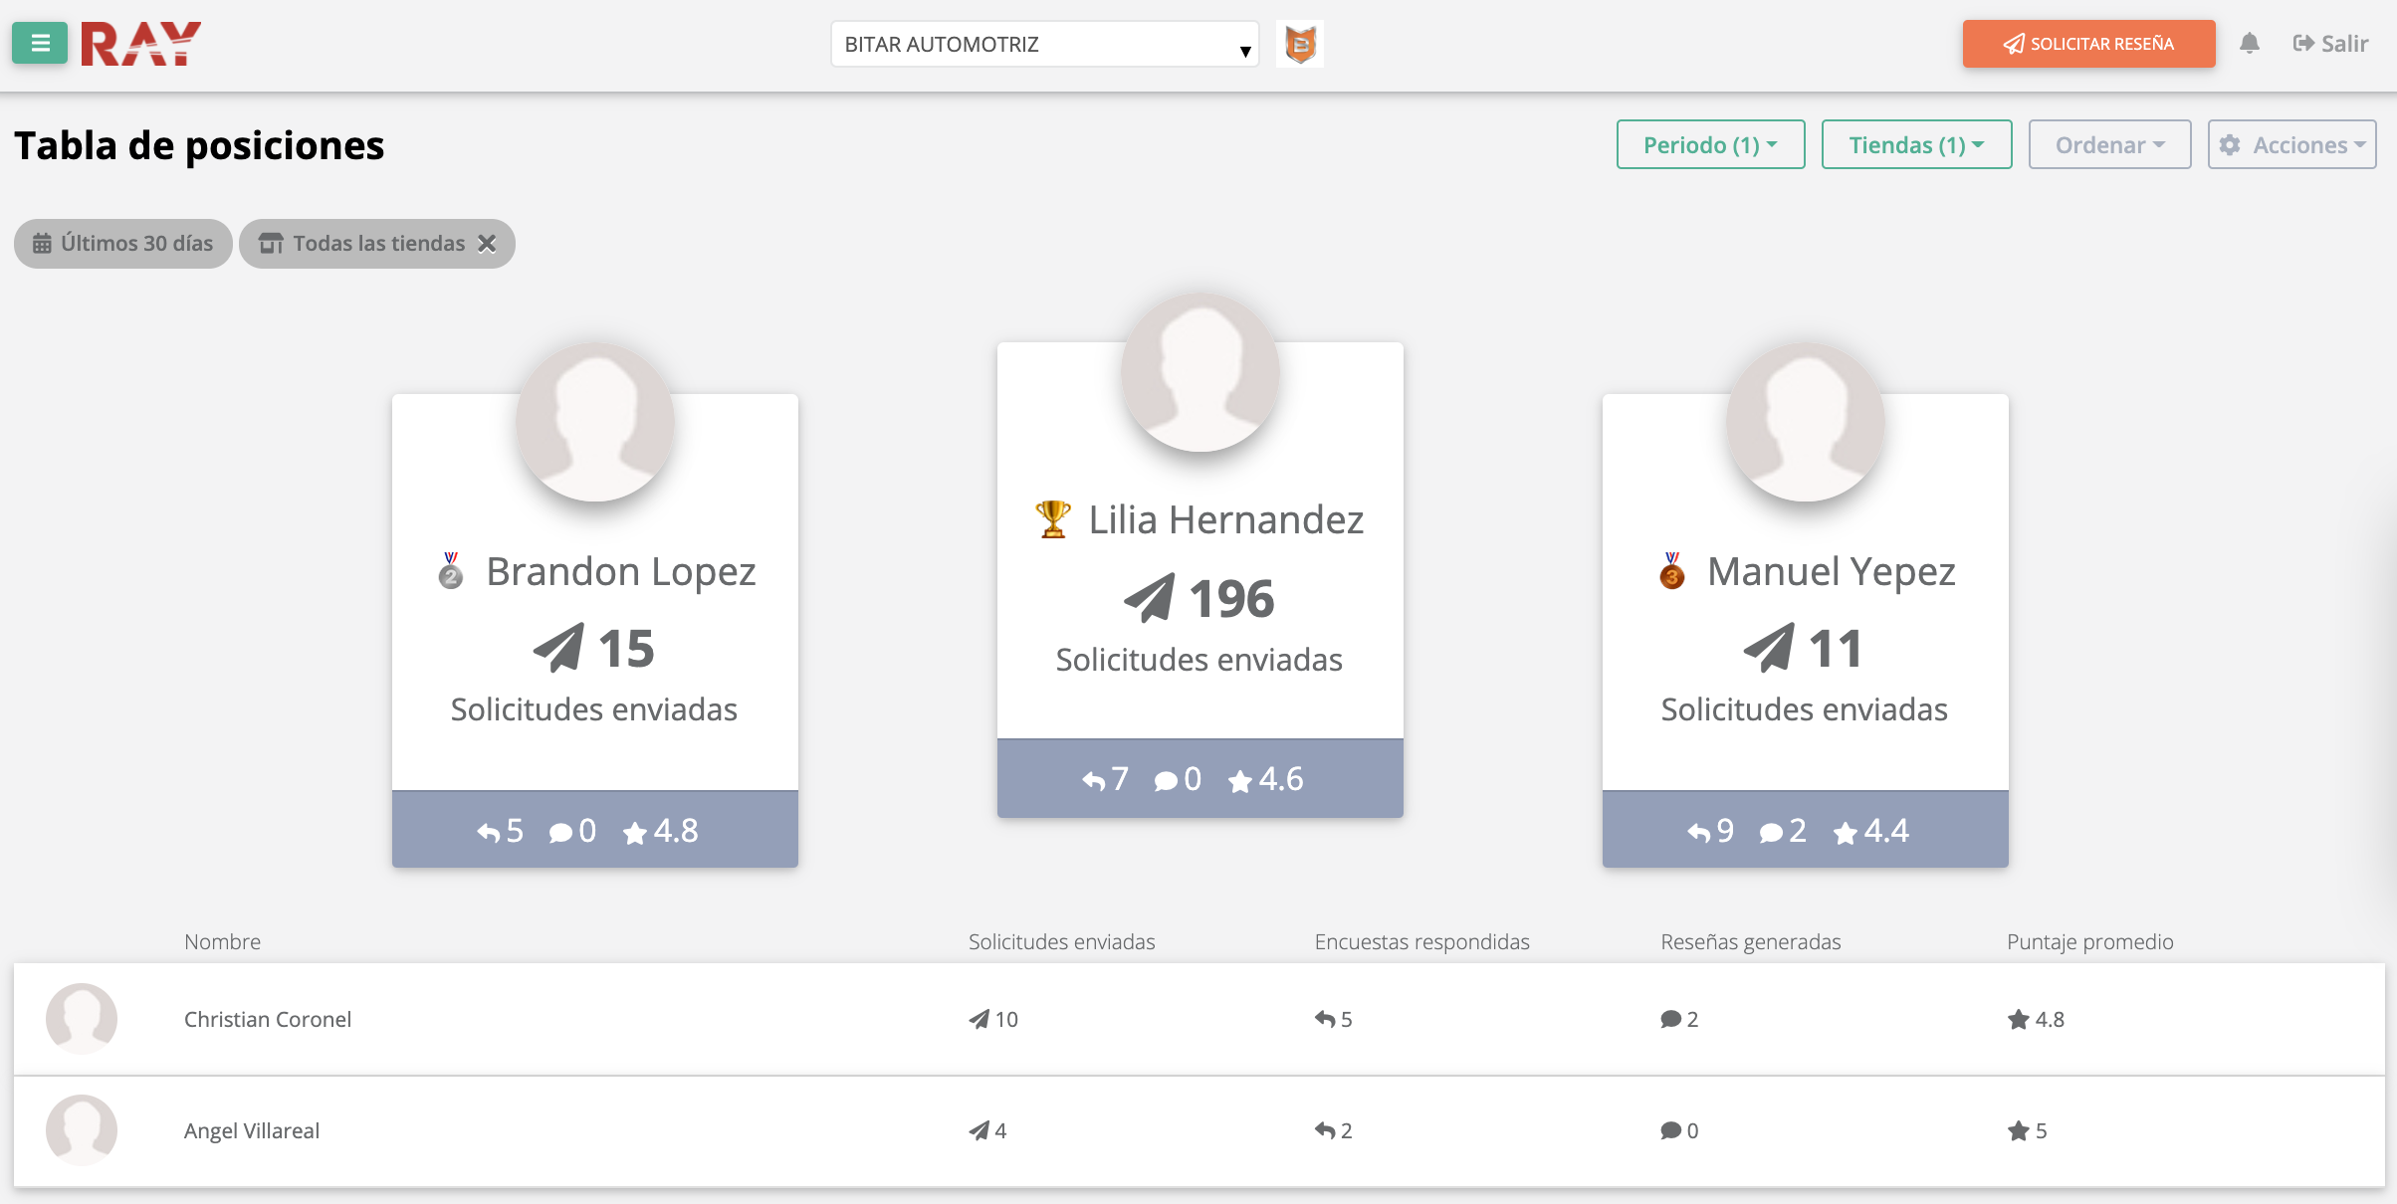Click the bronze medal beside Manuel Yepez
Viewport: 2397px width, 1204px height.
pos(1670,571)
